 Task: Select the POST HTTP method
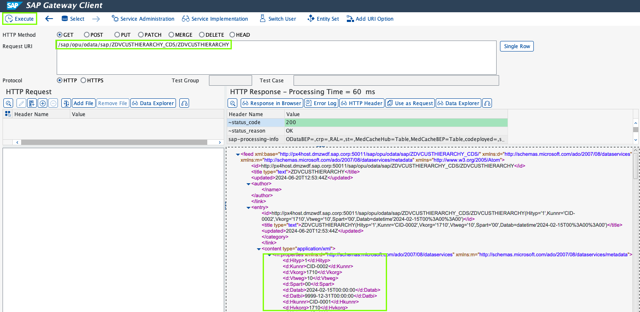[87, 35]
